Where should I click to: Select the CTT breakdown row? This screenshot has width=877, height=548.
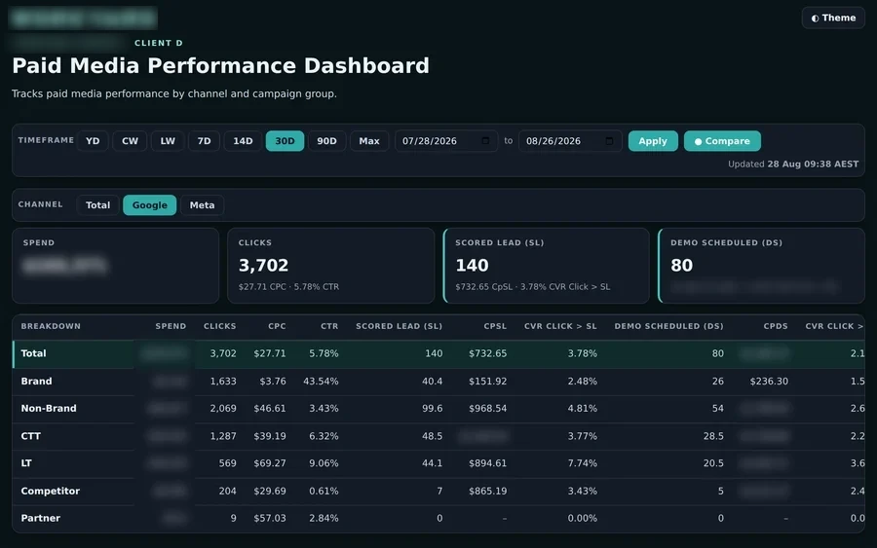(438, 436)
